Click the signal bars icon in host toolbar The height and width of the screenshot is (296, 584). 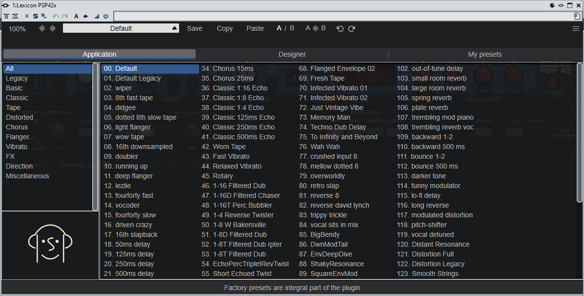point(97,16)
